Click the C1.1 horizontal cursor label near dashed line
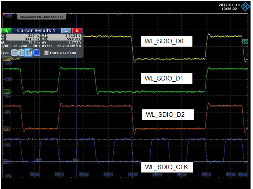 [x=30, y=139]
